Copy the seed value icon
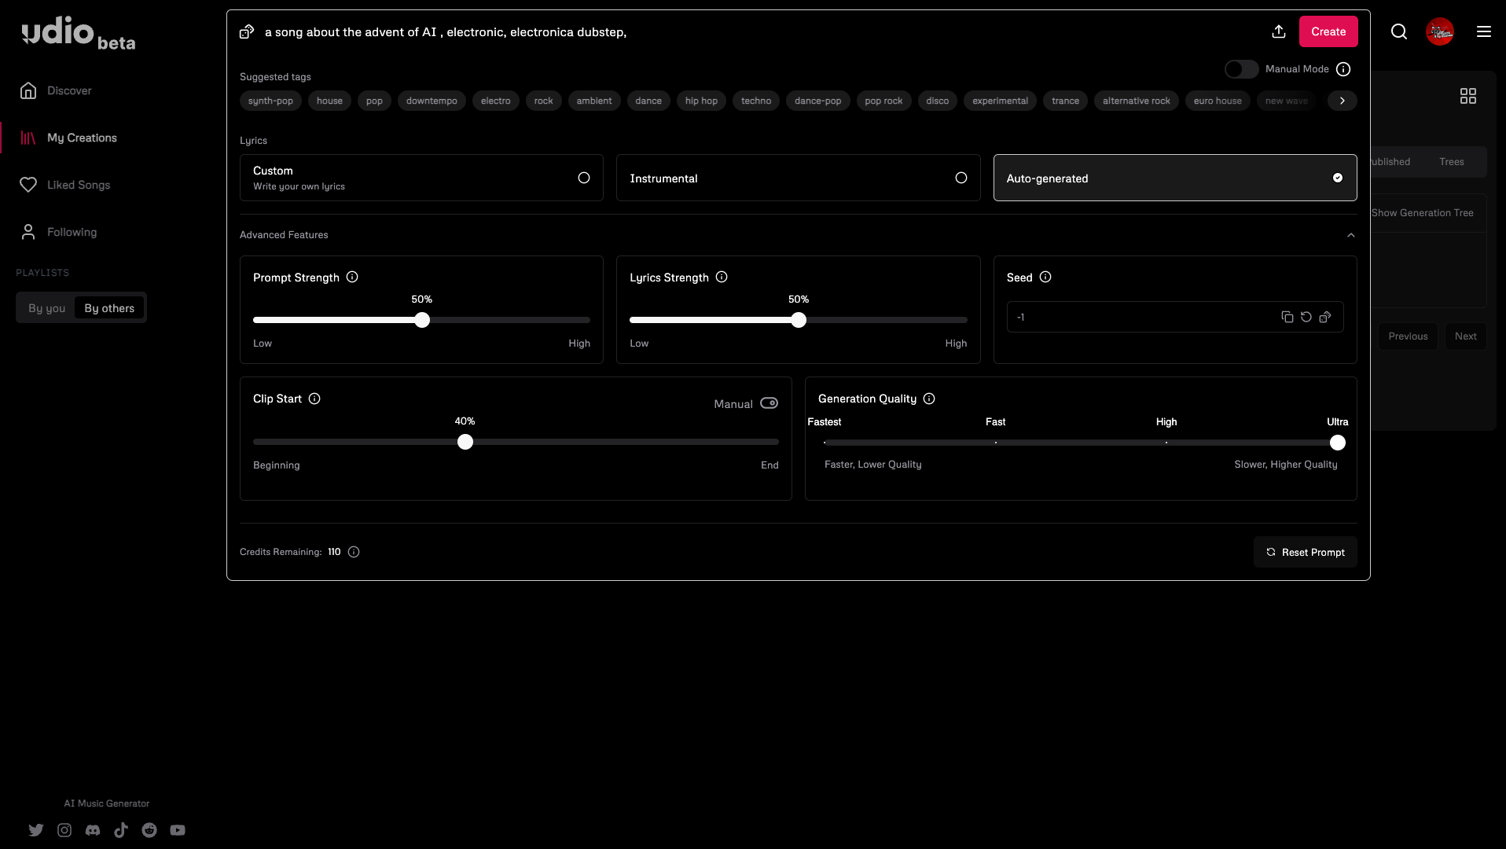This screenshot has width=1506, height=849. 1287,317
